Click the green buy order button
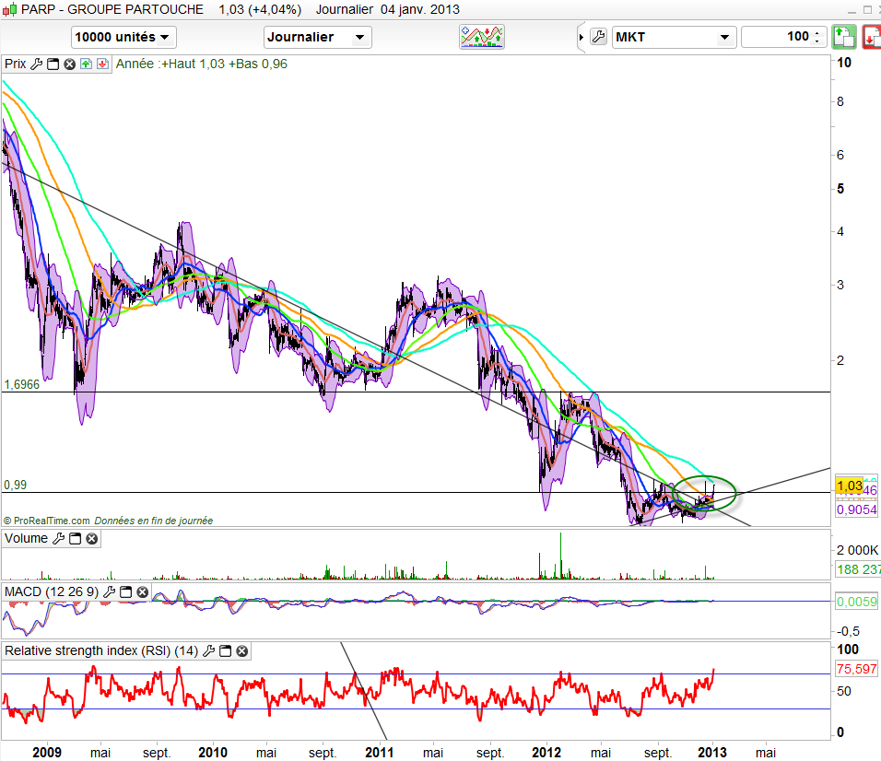Screen dimensions: 881x761 coord(844,37)
